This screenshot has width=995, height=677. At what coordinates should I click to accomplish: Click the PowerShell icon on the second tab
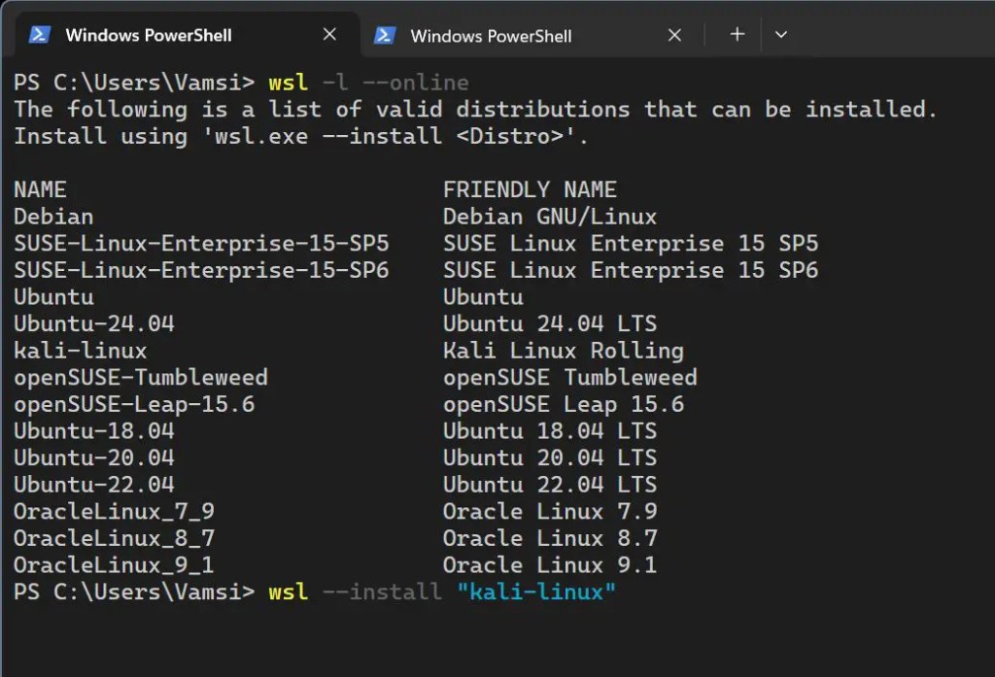click(386, 35)
